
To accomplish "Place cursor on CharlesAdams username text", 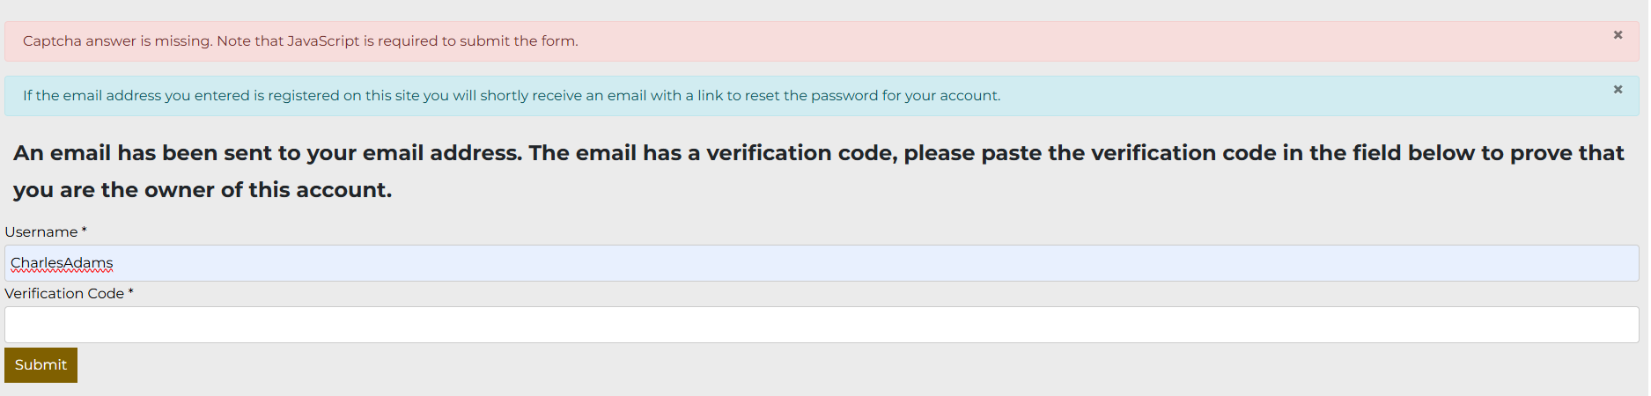I will 62,263.
